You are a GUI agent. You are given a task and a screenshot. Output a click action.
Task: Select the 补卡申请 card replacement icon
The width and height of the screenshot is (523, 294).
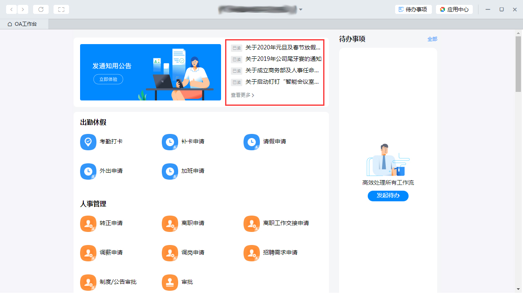(170, 142)
